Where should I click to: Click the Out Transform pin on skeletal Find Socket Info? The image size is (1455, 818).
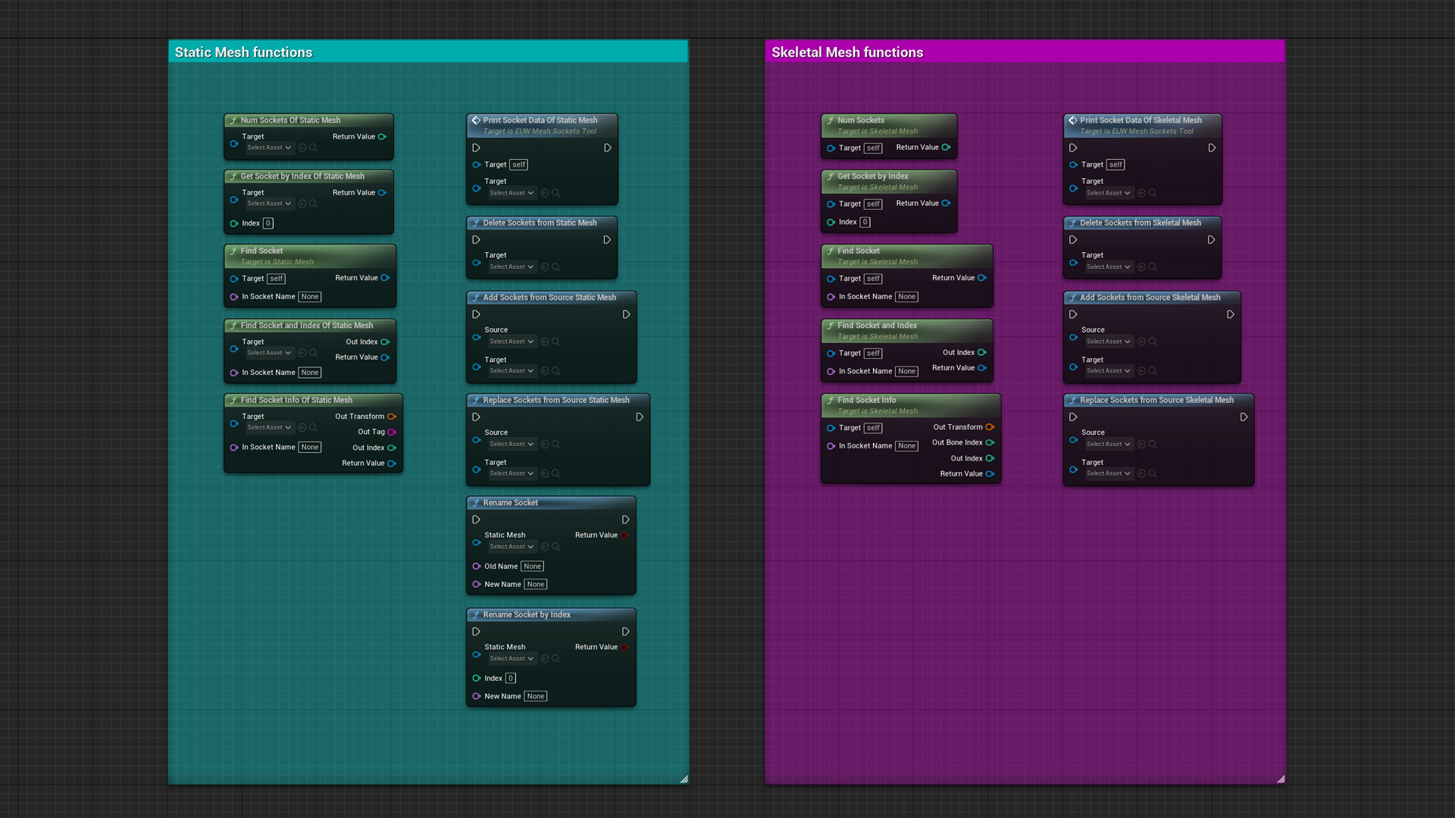tap(990, 427)
